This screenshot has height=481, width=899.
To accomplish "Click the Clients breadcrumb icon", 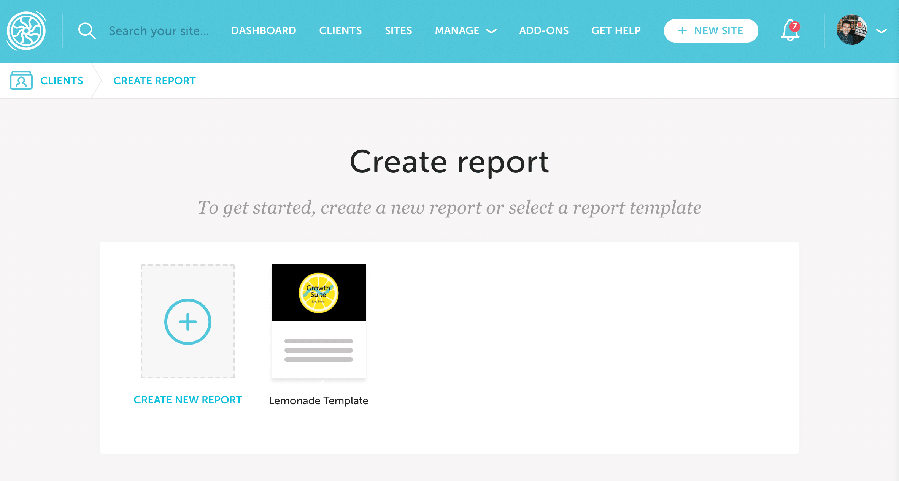I will [x=21, y=81].
